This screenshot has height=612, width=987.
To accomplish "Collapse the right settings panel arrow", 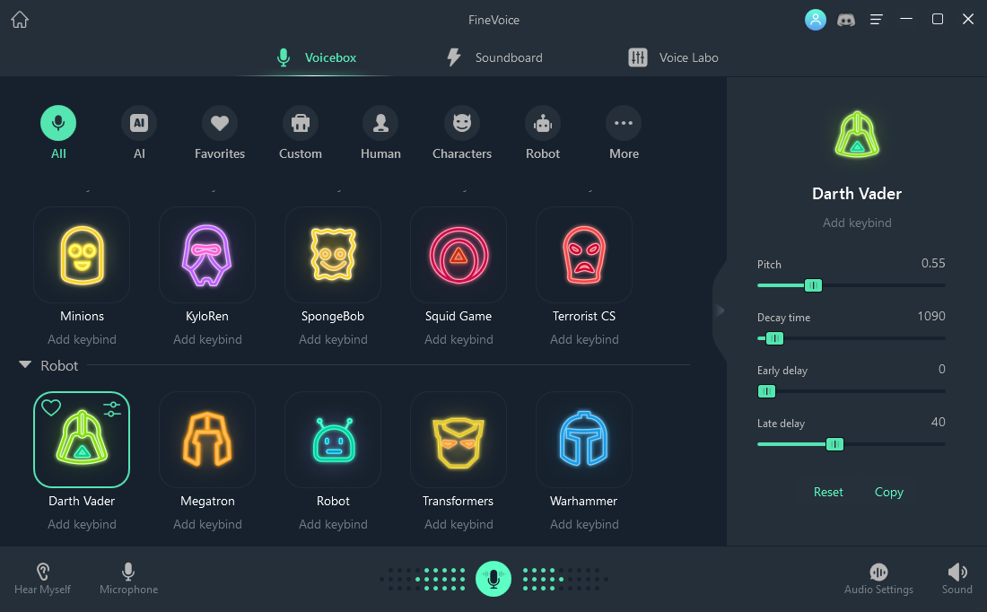I will coord(721,310).
